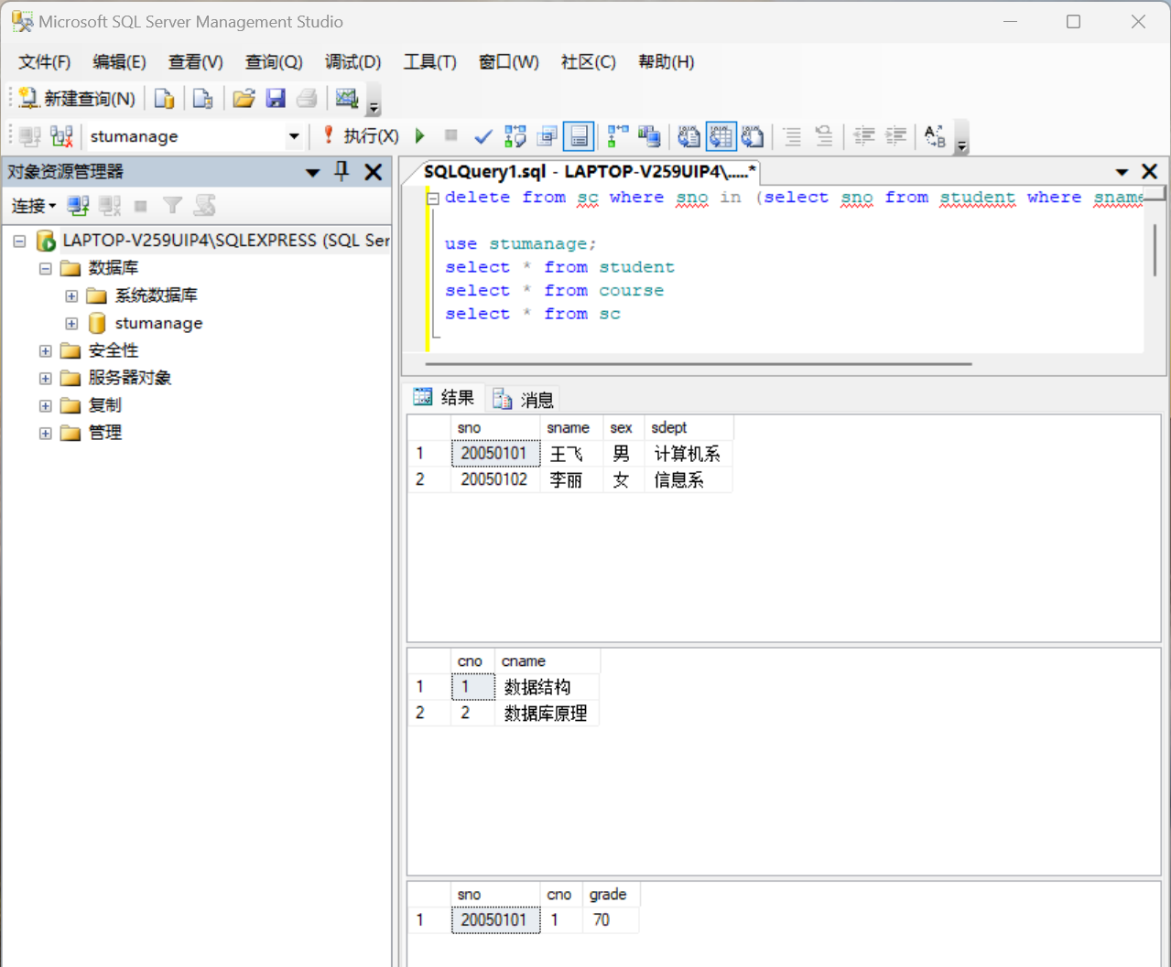Parse the query with the blue checkmark

483,136
